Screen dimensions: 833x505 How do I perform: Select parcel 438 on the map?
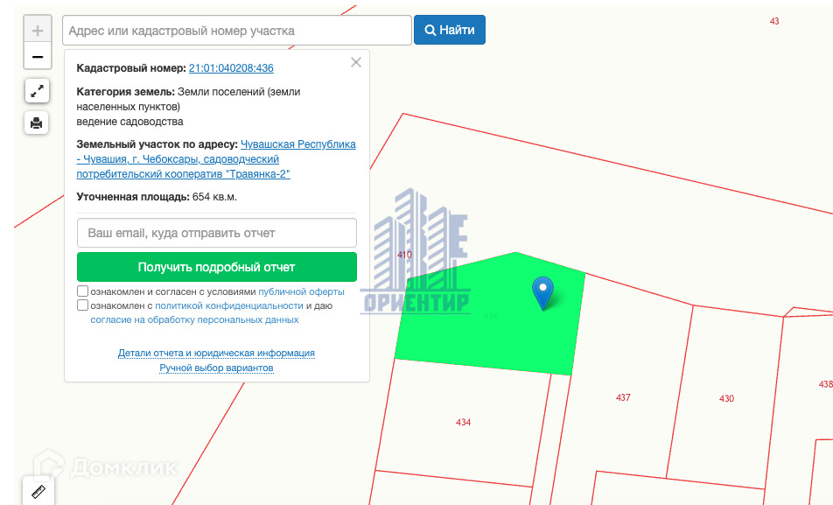[x=826, y=384]
